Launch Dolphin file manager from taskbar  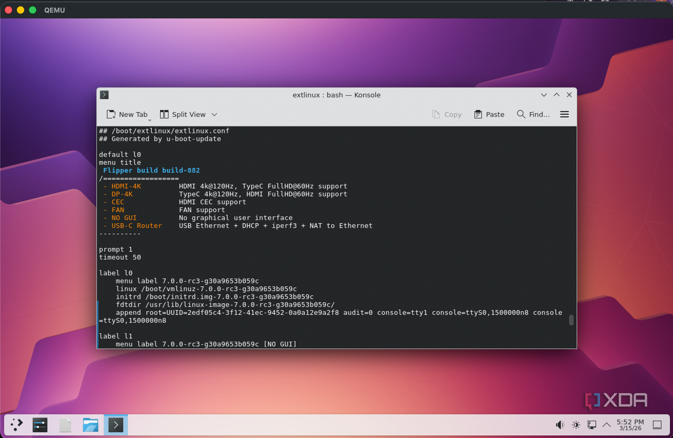coord(91,425)
